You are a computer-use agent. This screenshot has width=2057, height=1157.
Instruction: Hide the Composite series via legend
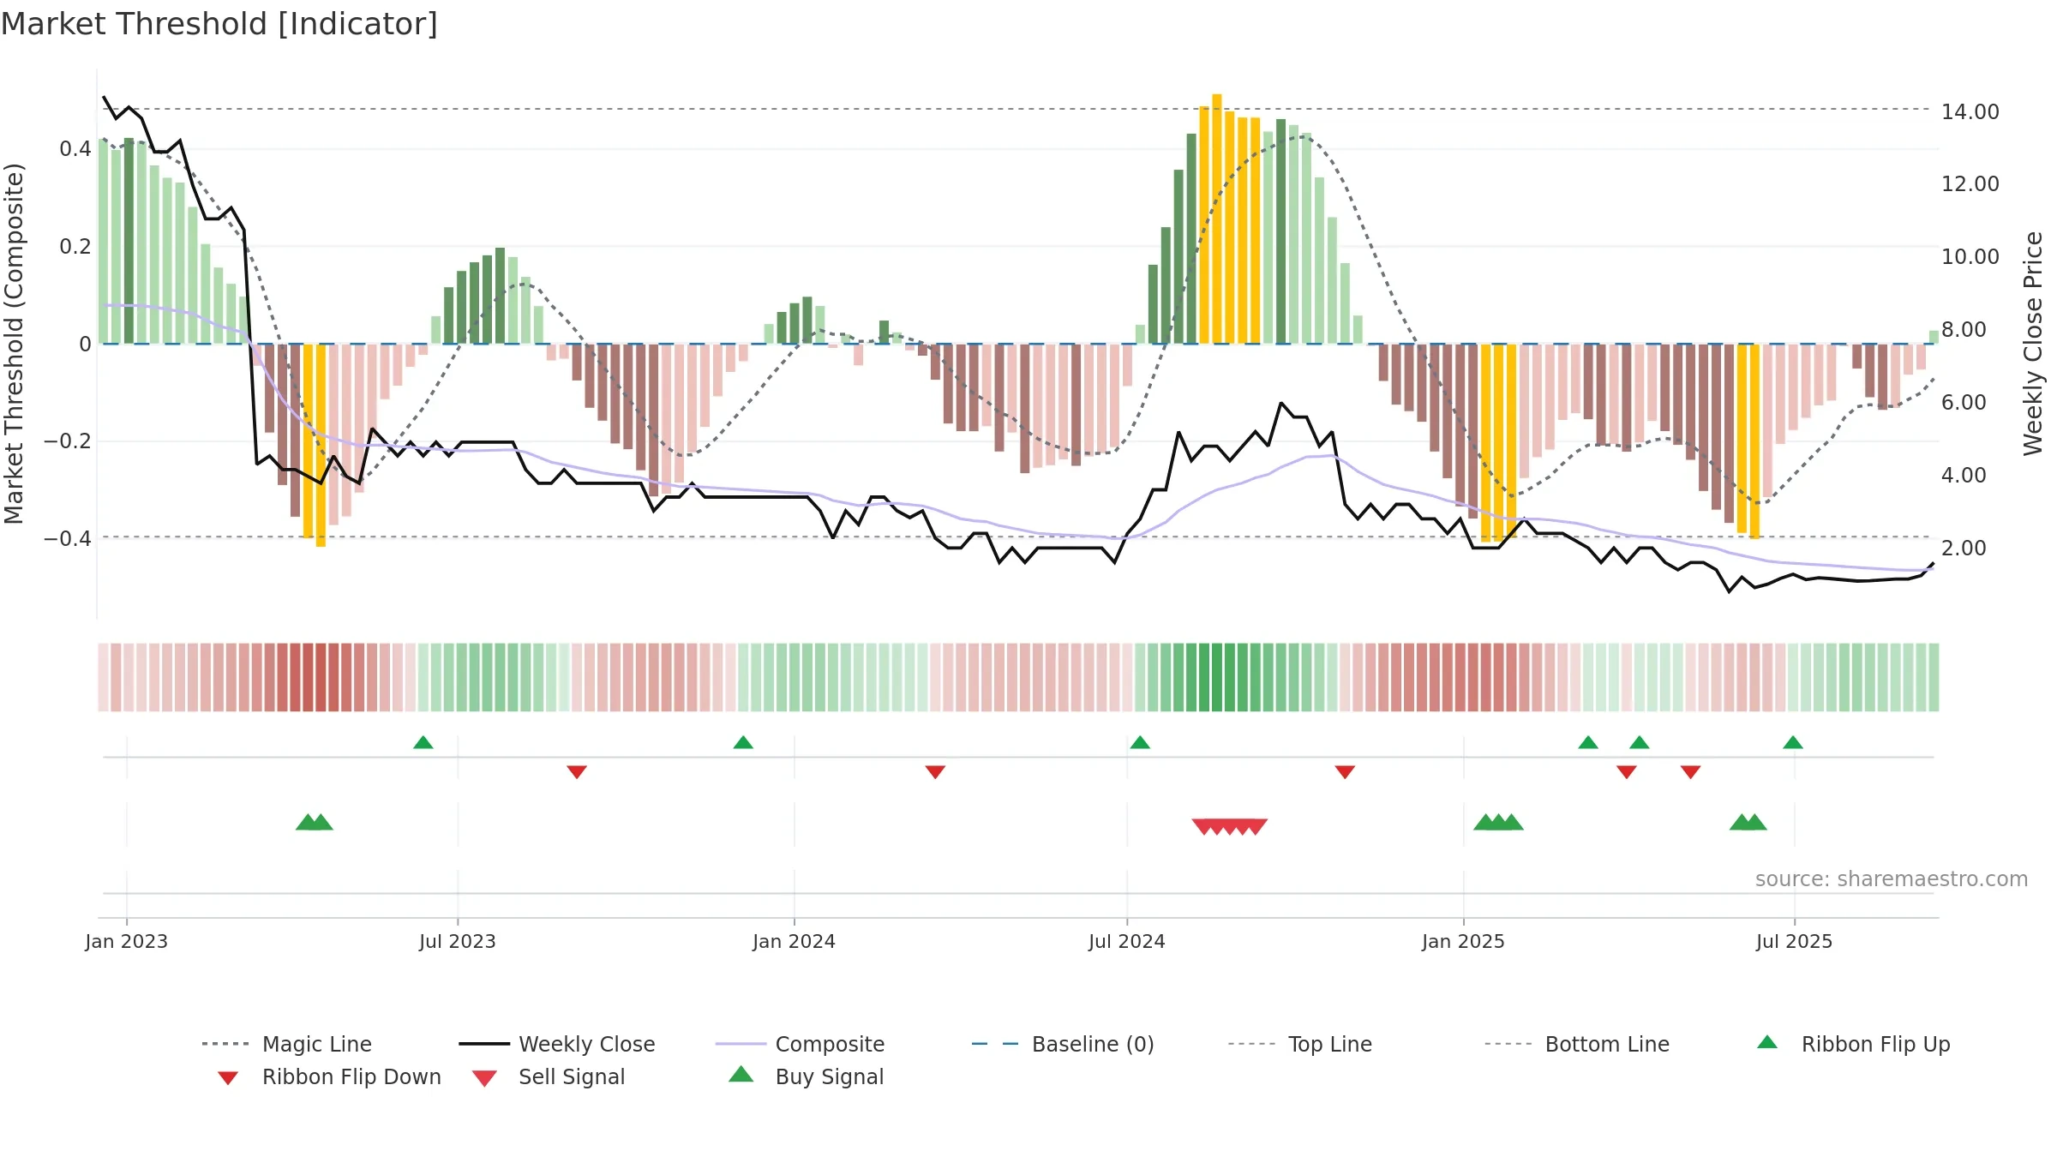(801, 1044)
